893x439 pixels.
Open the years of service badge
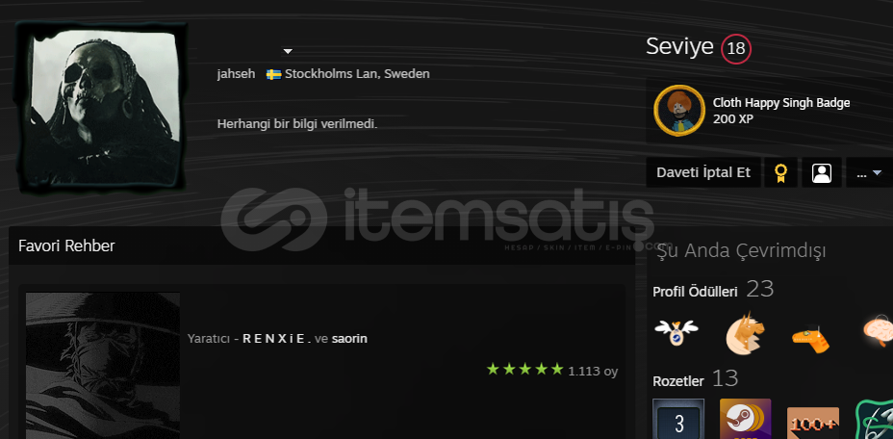[678, 419]
